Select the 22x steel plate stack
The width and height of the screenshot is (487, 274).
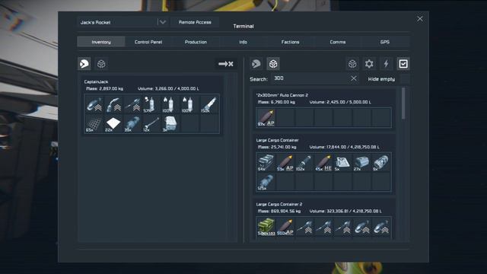pyautogui.click(x=113, y=123)
